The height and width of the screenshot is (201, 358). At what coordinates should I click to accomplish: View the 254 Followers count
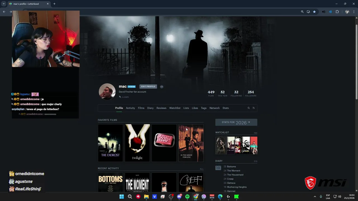251,93
